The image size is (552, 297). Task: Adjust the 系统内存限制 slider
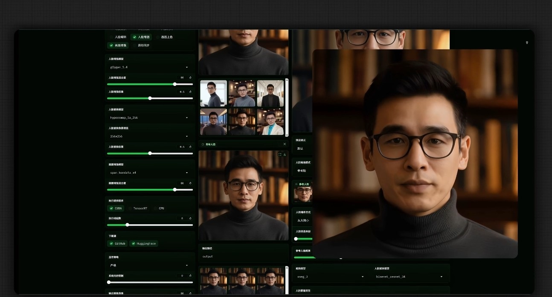(x=150, y=282)
